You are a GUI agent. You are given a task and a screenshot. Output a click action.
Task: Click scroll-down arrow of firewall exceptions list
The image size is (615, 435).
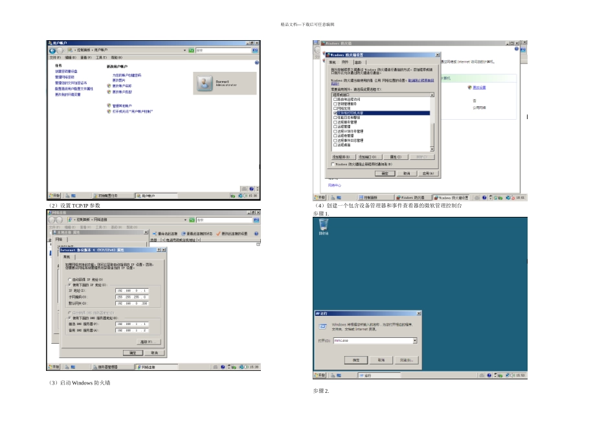(x=432, y=150)
